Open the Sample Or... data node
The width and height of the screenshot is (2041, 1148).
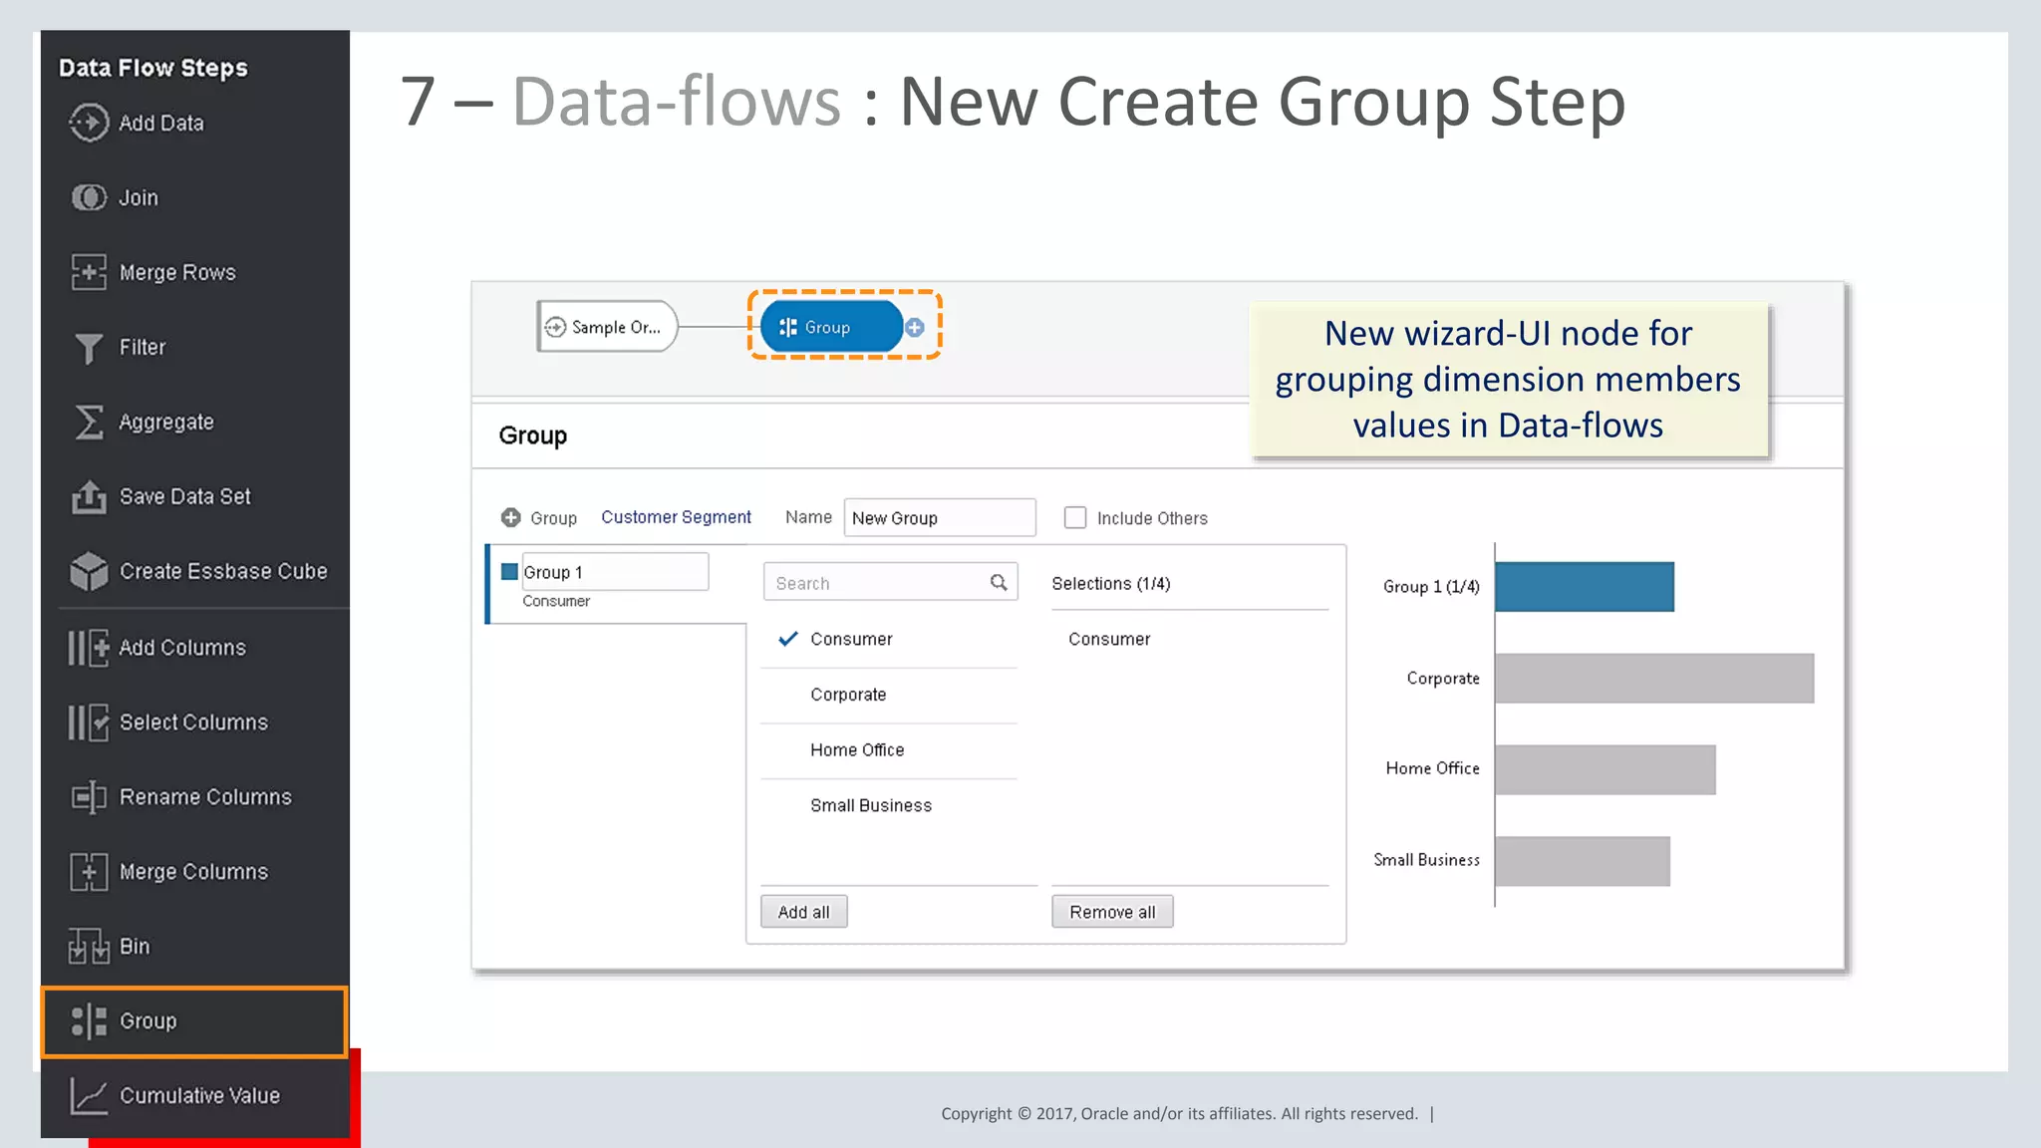607,327
